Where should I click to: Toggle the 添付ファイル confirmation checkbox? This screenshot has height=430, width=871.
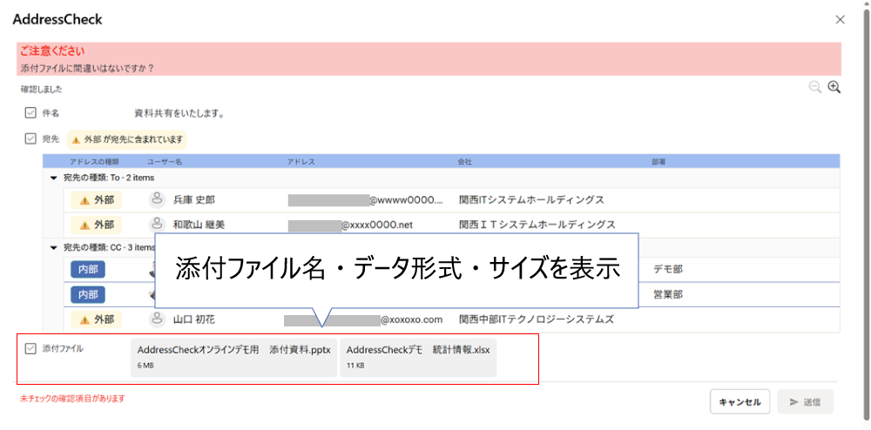point(30,348)
